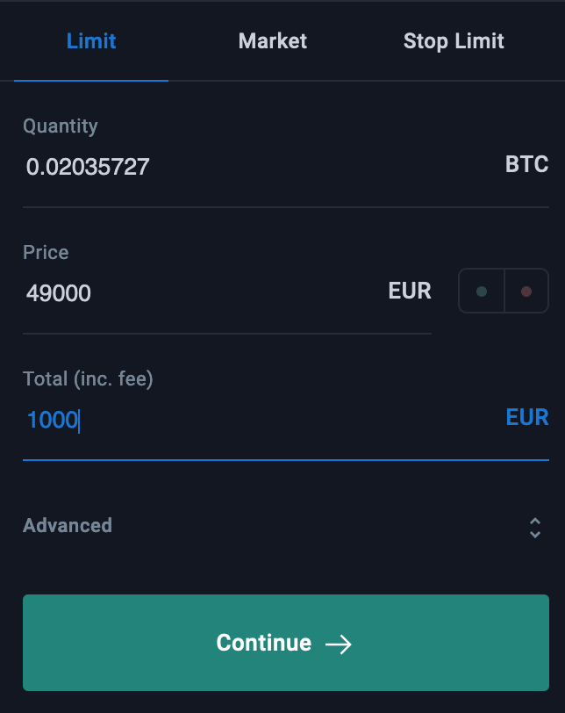Collapse the Advanced section using its chevron
The height and width of the screenshot is (713, 565).
point(535,526)
